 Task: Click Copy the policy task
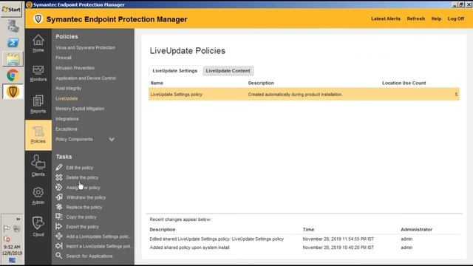click(81, 216)
